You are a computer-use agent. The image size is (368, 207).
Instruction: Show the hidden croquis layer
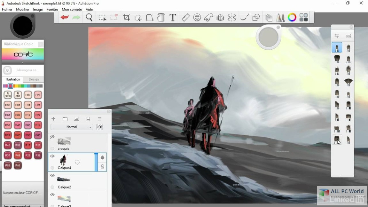[52, 137]
